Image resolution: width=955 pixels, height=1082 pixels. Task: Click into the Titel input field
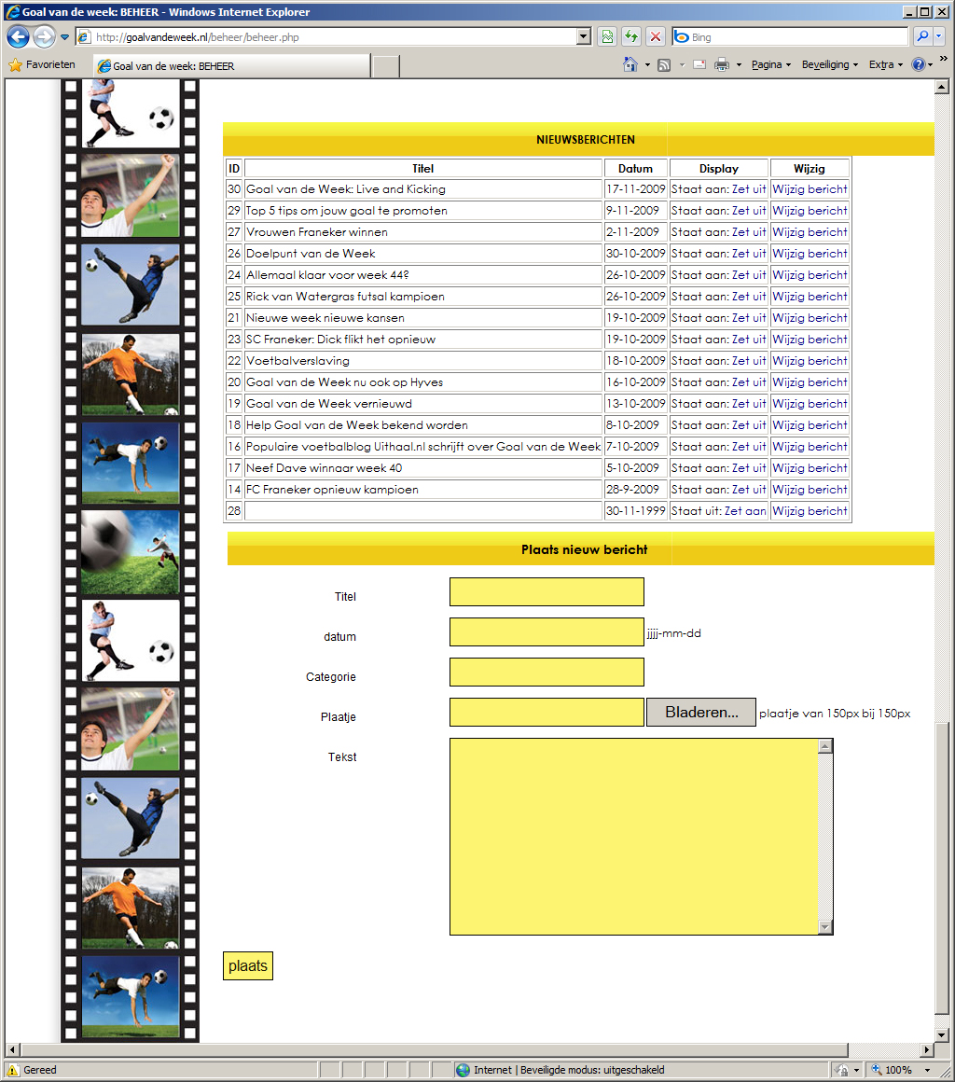[x=547, y=592]
